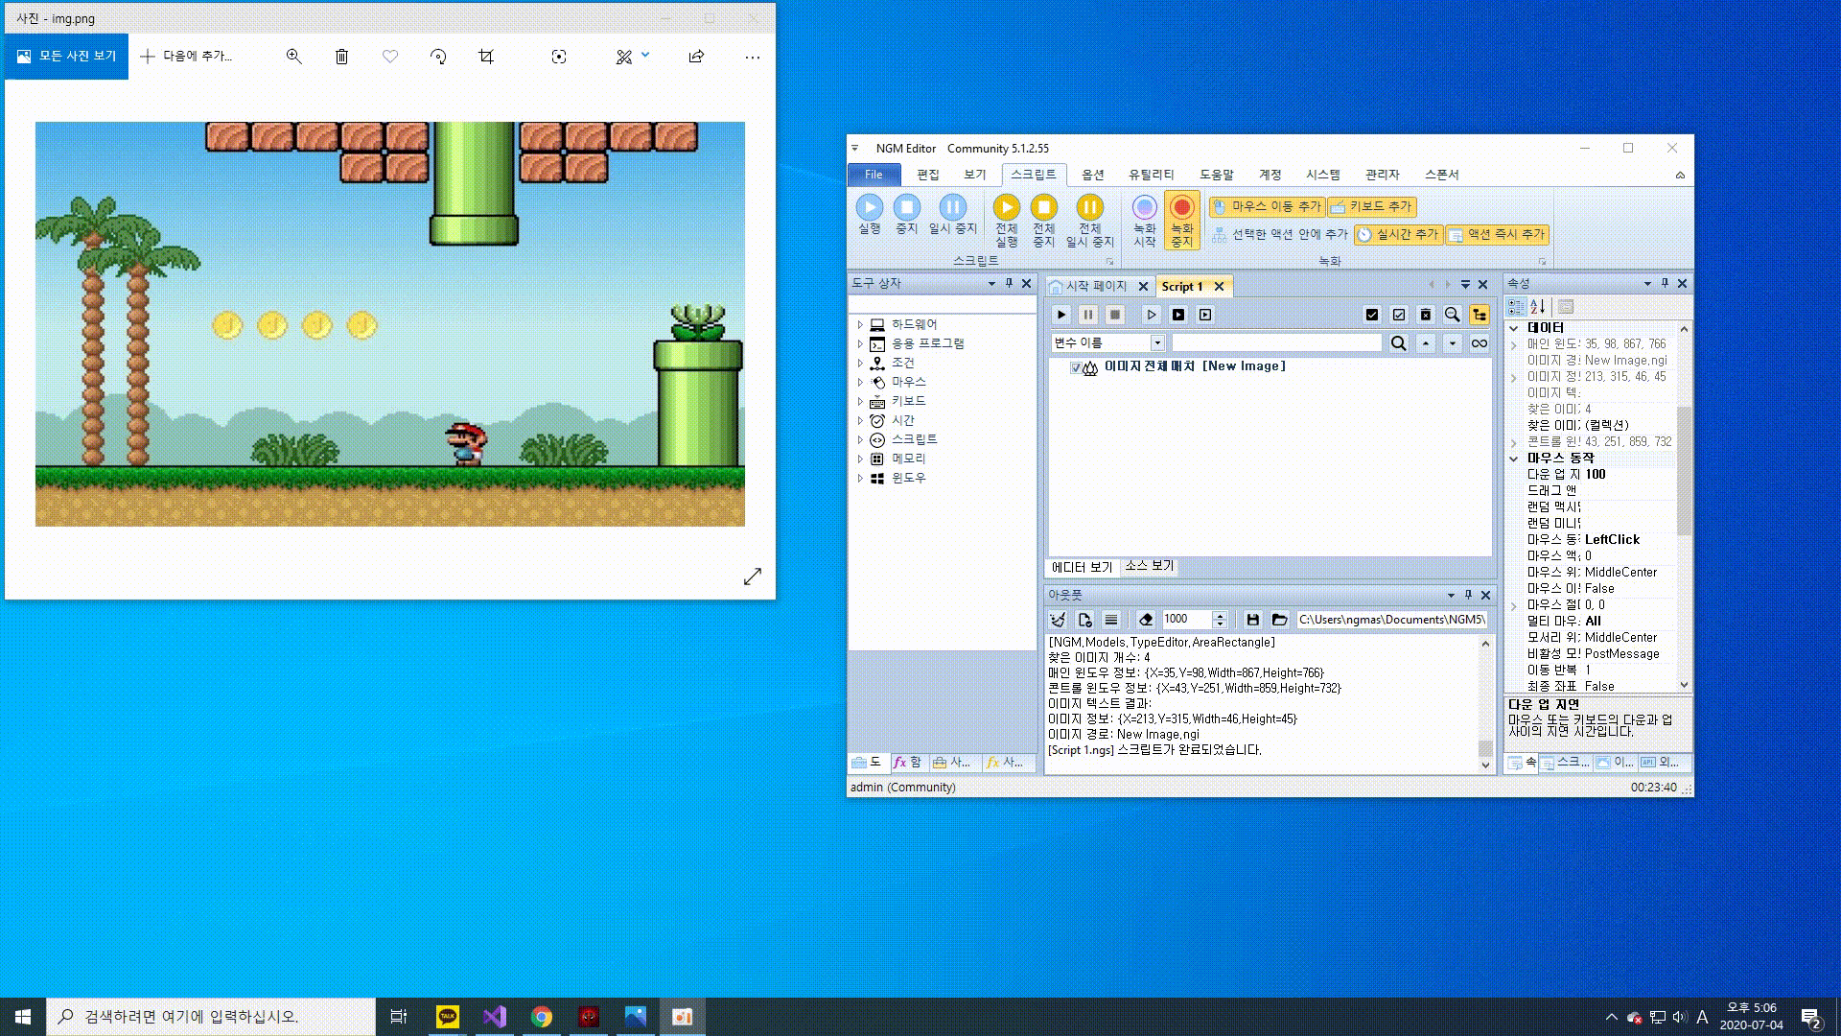Switch to 소스 보기 tab
The width and height of the screenshot is (1841, 1036).
(x=1149, y=566)
